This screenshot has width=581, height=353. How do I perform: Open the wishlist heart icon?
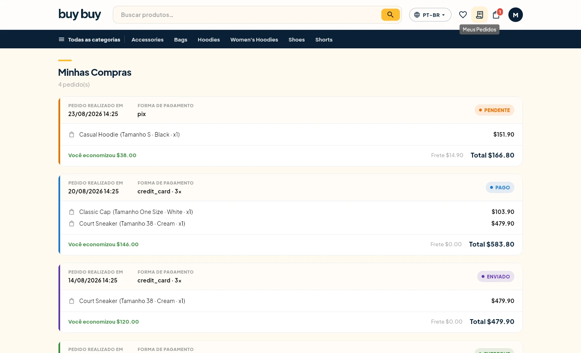point(463,15)
